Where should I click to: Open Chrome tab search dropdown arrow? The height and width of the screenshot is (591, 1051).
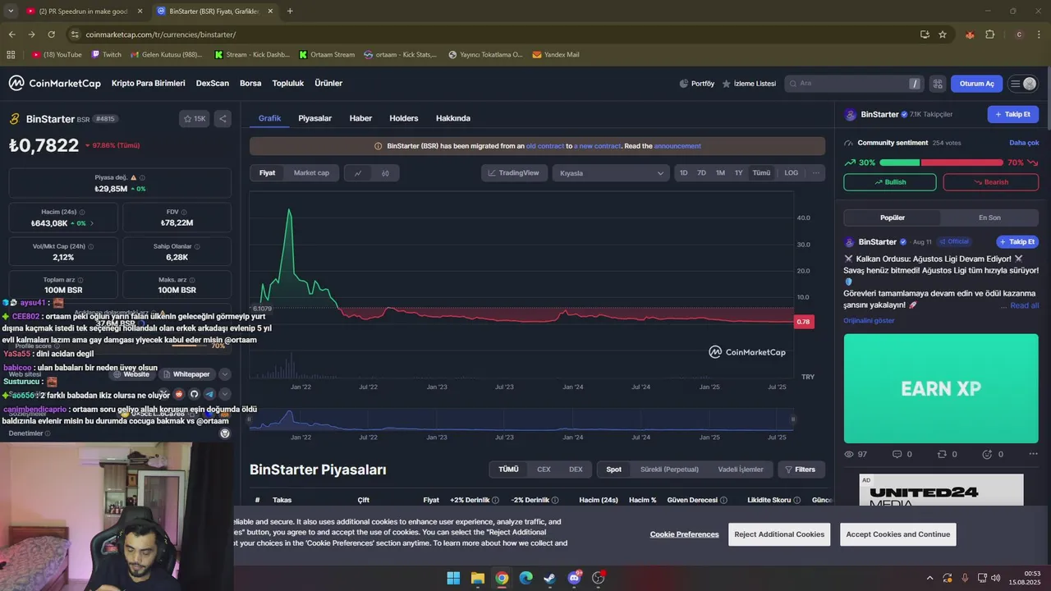coord(11,11)
